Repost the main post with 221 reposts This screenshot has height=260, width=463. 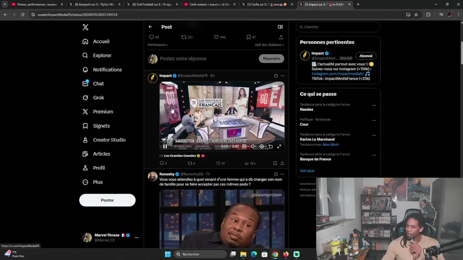187,37
